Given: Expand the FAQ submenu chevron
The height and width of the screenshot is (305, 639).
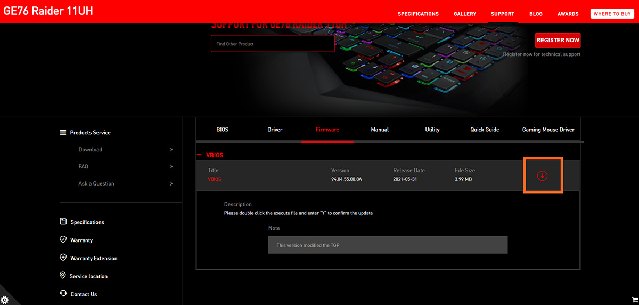Looking at the screenshot, I should point(171,167).
